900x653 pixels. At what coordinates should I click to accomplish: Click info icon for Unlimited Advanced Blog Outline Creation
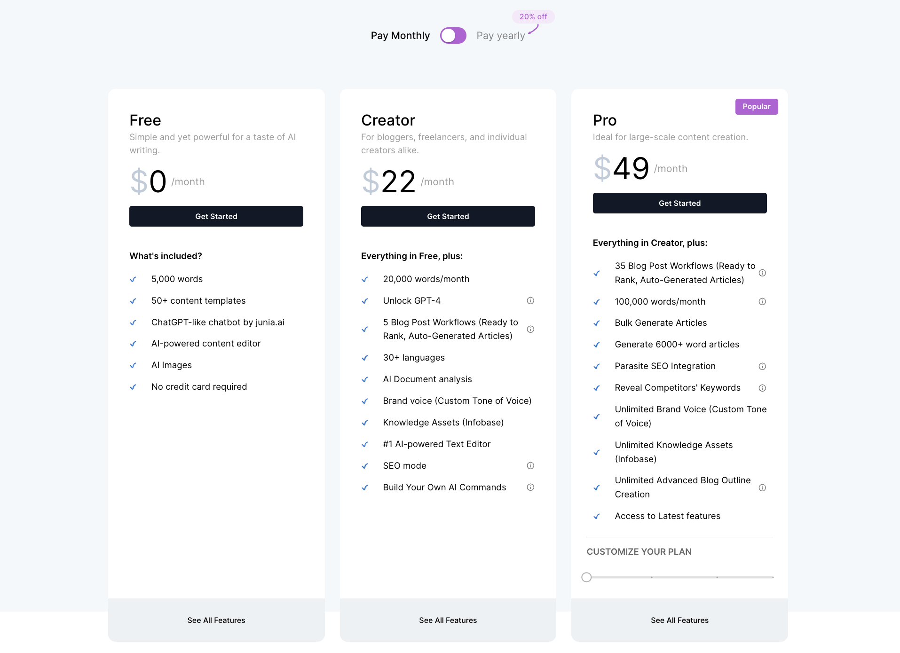coord(762,488)
